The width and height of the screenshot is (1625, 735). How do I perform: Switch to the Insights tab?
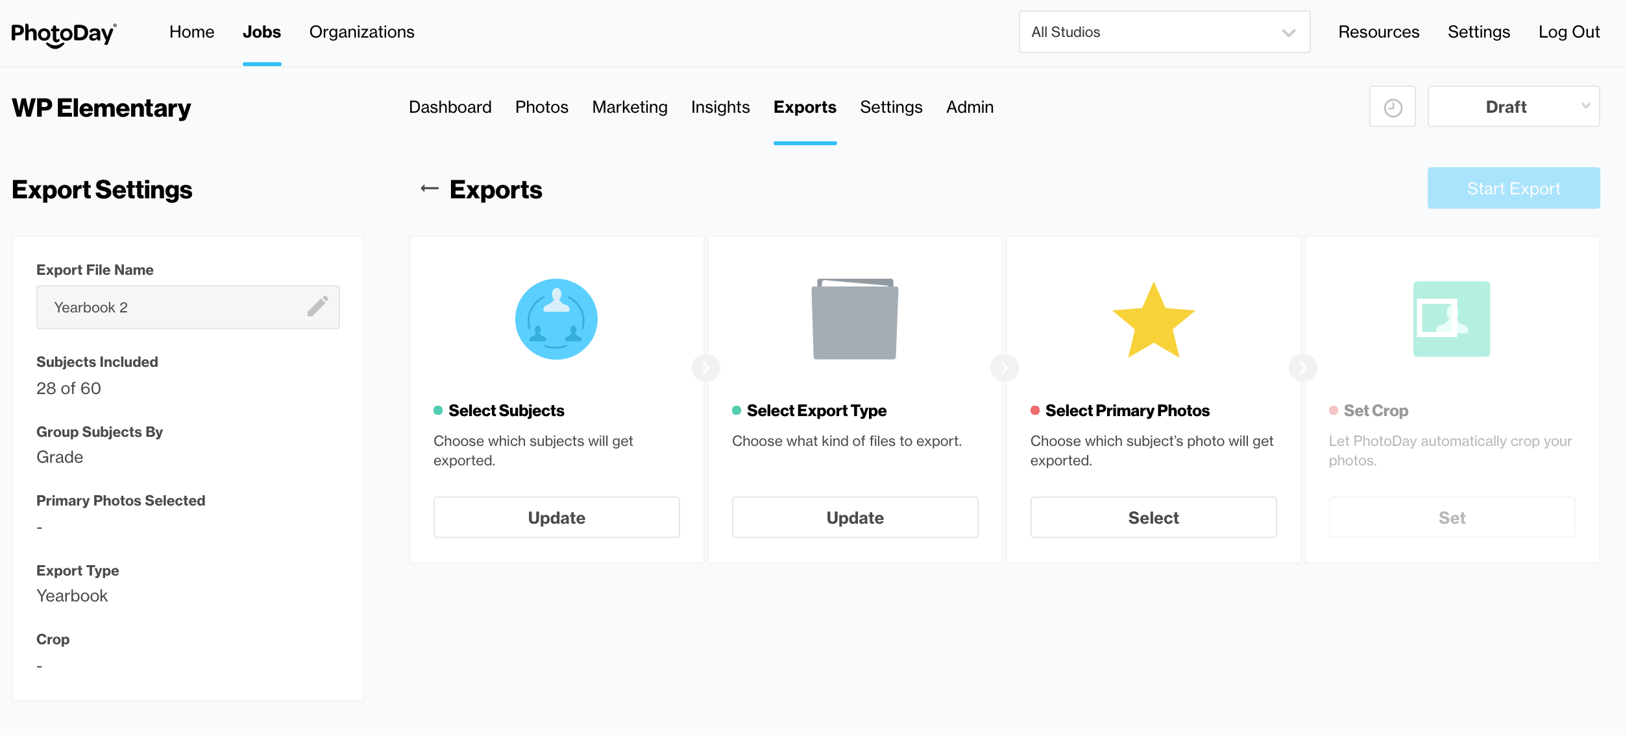(720, 107)
